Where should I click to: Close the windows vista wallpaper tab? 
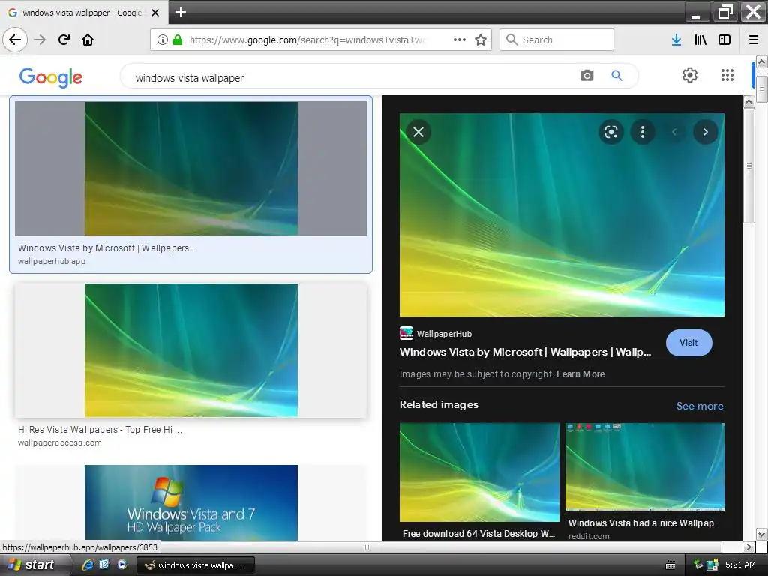155,13
